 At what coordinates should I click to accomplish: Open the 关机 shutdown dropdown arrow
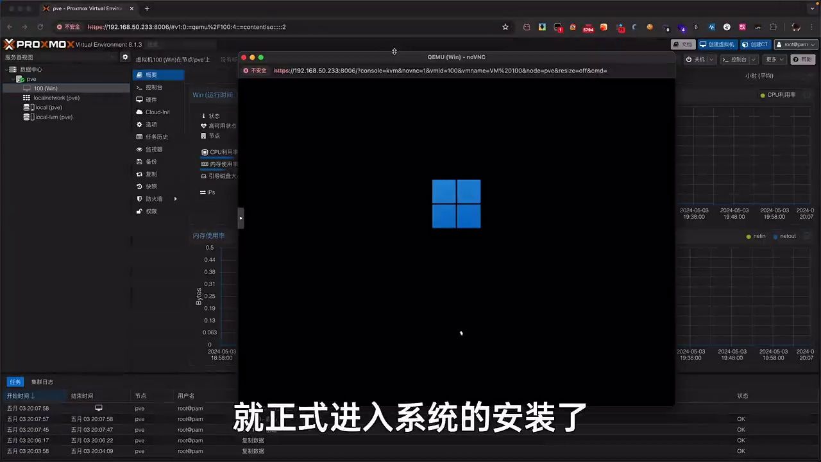tap(710, 60)
